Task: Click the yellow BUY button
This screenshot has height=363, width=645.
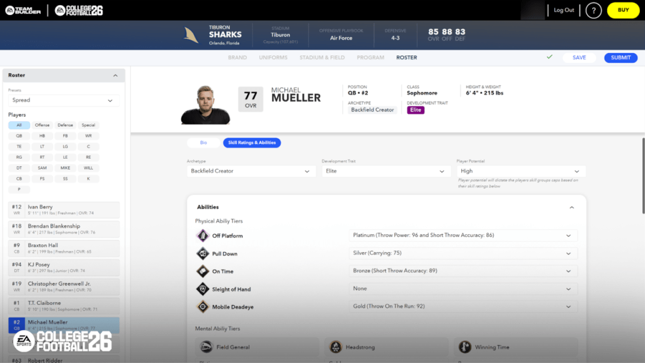Action: point(622,11)
